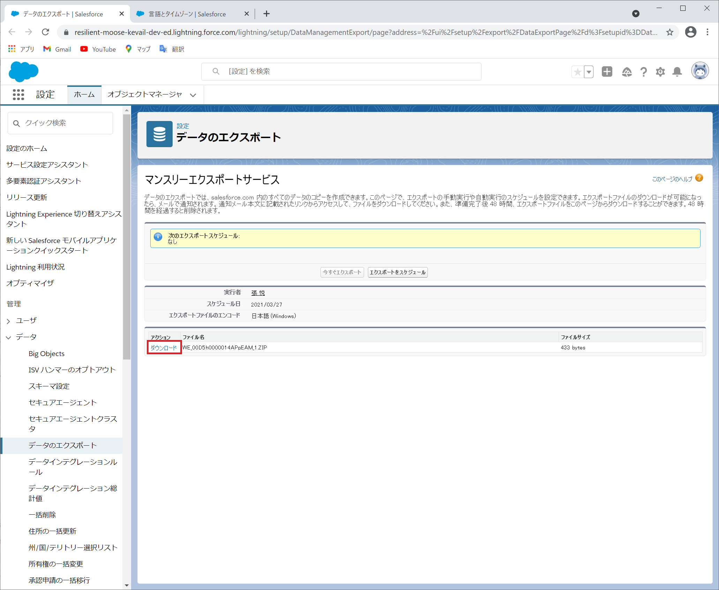Expand the Object Manager tab dropdown chevron
The image size is (719, 590).
[x=193, y=95]
